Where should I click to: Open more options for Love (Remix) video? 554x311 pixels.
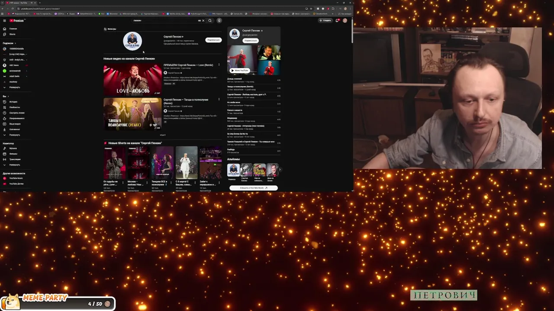(219, 65)
